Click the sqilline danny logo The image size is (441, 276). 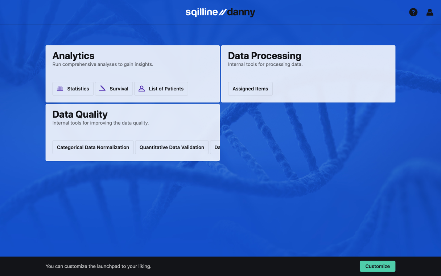click(220, 12)
